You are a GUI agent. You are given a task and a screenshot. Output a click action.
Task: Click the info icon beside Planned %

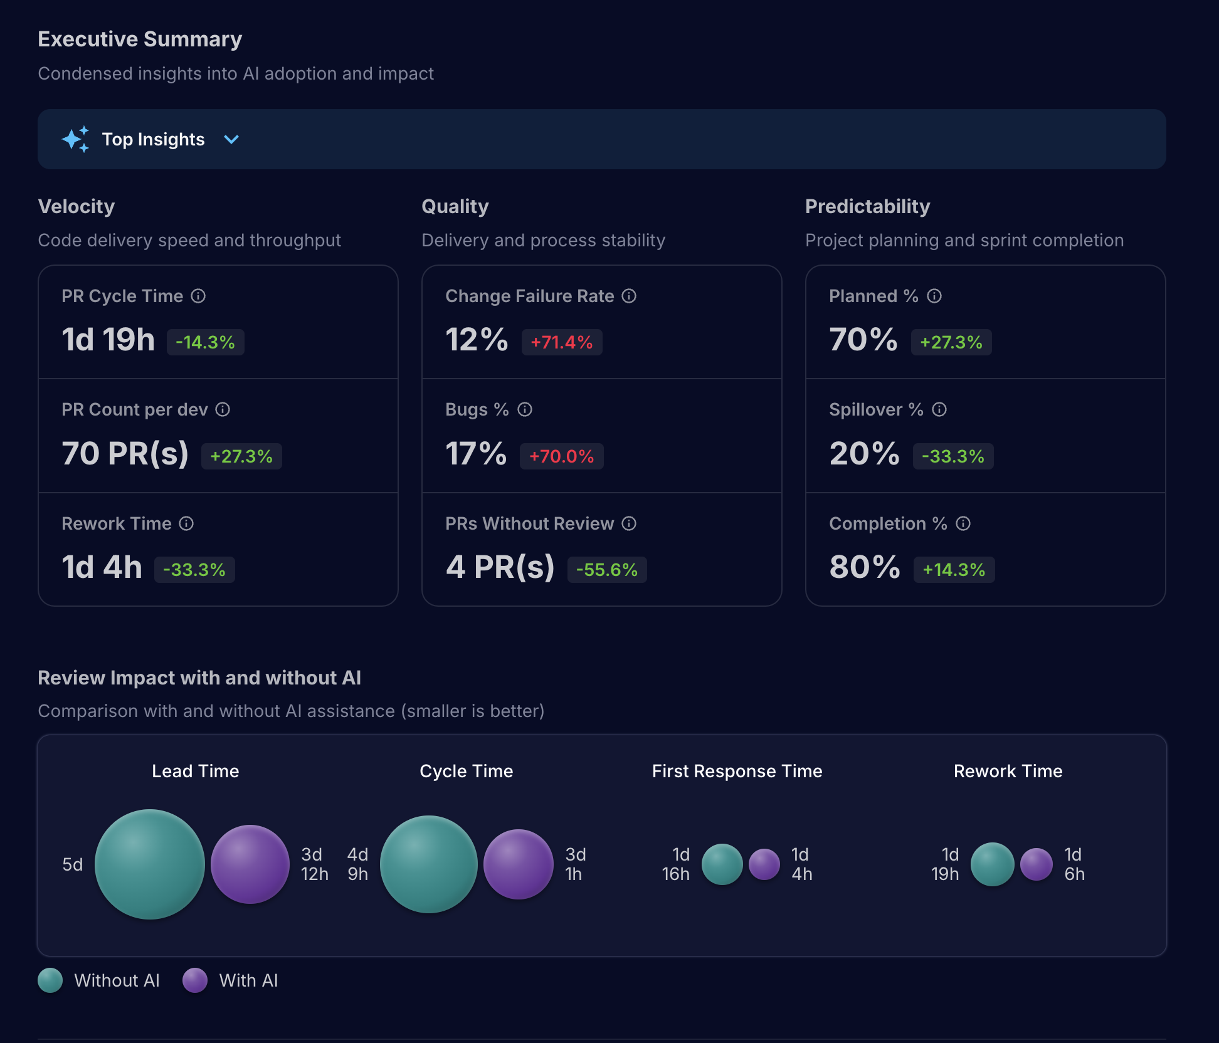934,296
